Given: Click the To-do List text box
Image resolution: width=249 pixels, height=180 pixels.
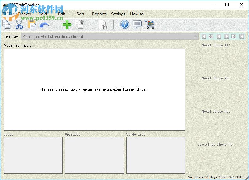Looking at the screenshot, I should click(x=156, y=155).
